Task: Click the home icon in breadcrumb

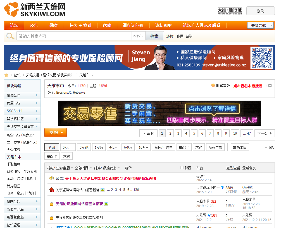Action: coord(6,75)
